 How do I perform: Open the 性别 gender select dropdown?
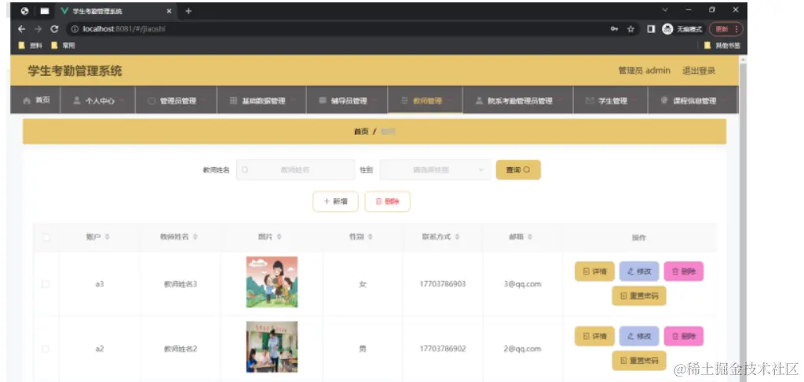(x=435, y=170)
